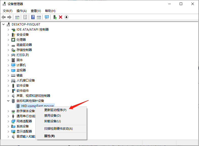199x146 pixels.
Task: Expand the 监视器 node arrow
Action: click(x=8, y=70)
